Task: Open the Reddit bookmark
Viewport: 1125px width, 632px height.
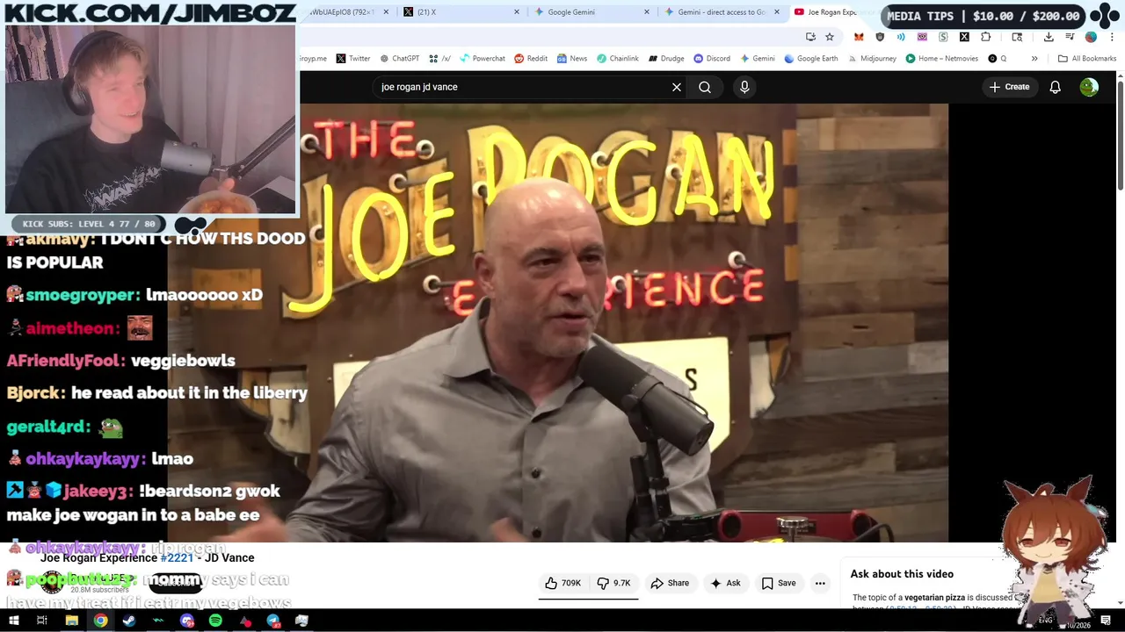Action: (531, 59)
